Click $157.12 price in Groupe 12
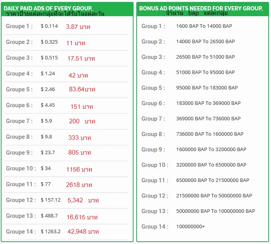Screen dimensions: 271x244 coord(51,200)
